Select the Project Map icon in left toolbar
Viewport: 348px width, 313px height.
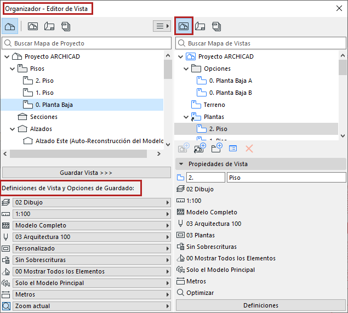coord(10,26)
